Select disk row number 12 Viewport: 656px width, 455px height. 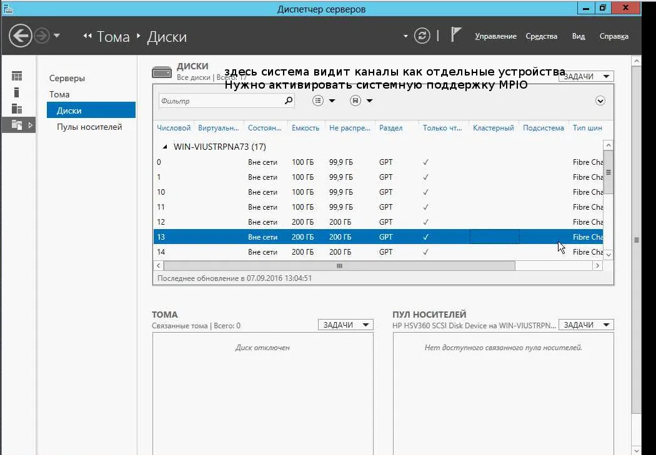pyautogui.click(x=378, y=222)
